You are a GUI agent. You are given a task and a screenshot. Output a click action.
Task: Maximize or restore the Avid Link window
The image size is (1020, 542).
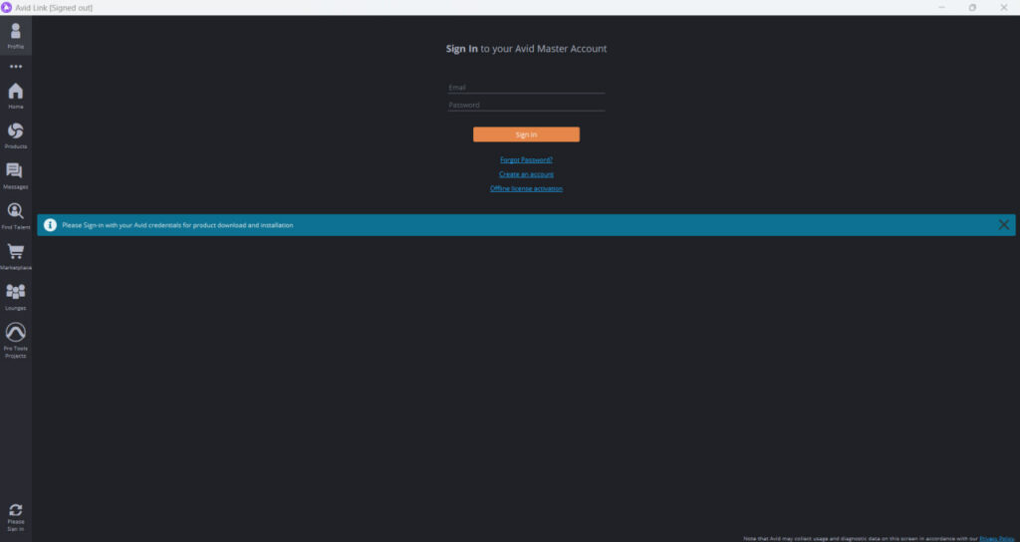click(972, 8)
